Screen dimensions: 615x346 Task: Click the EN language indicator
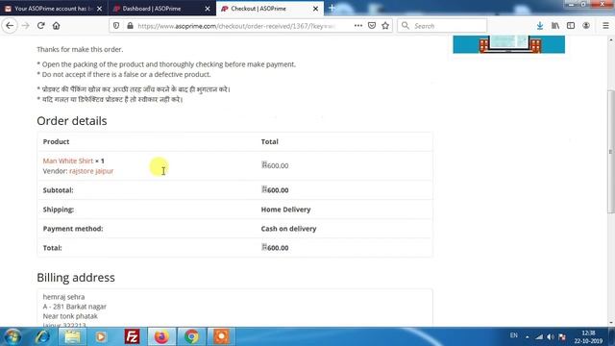pos(513,335)
